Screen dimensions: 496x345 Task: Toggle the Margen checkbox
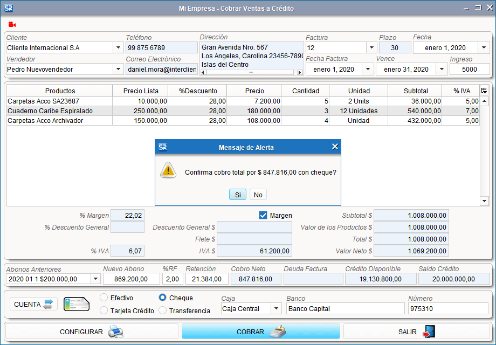click(x=263, y=215)
